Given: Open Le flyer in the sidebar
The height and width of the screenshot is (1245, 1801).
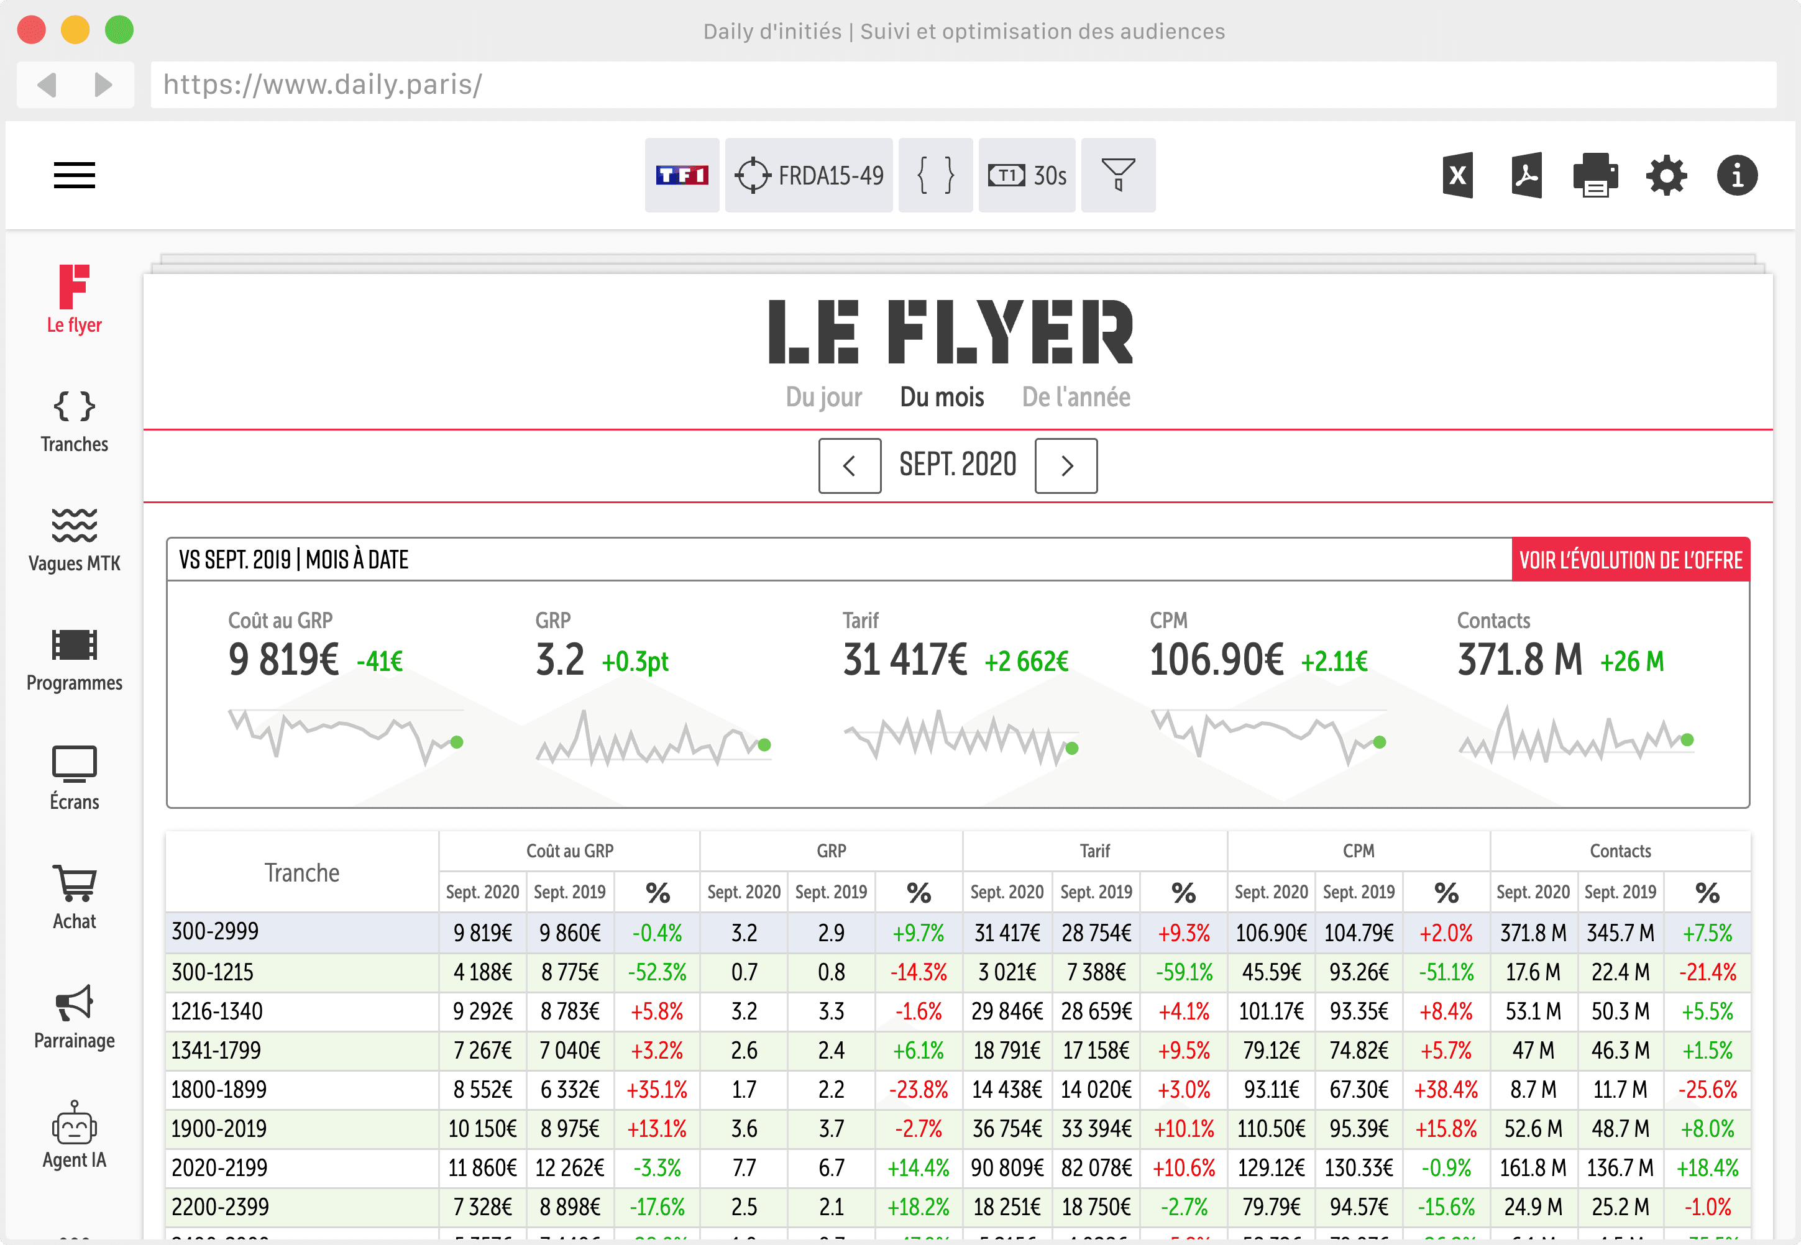Looking at the screenshot, I should 74,299.
